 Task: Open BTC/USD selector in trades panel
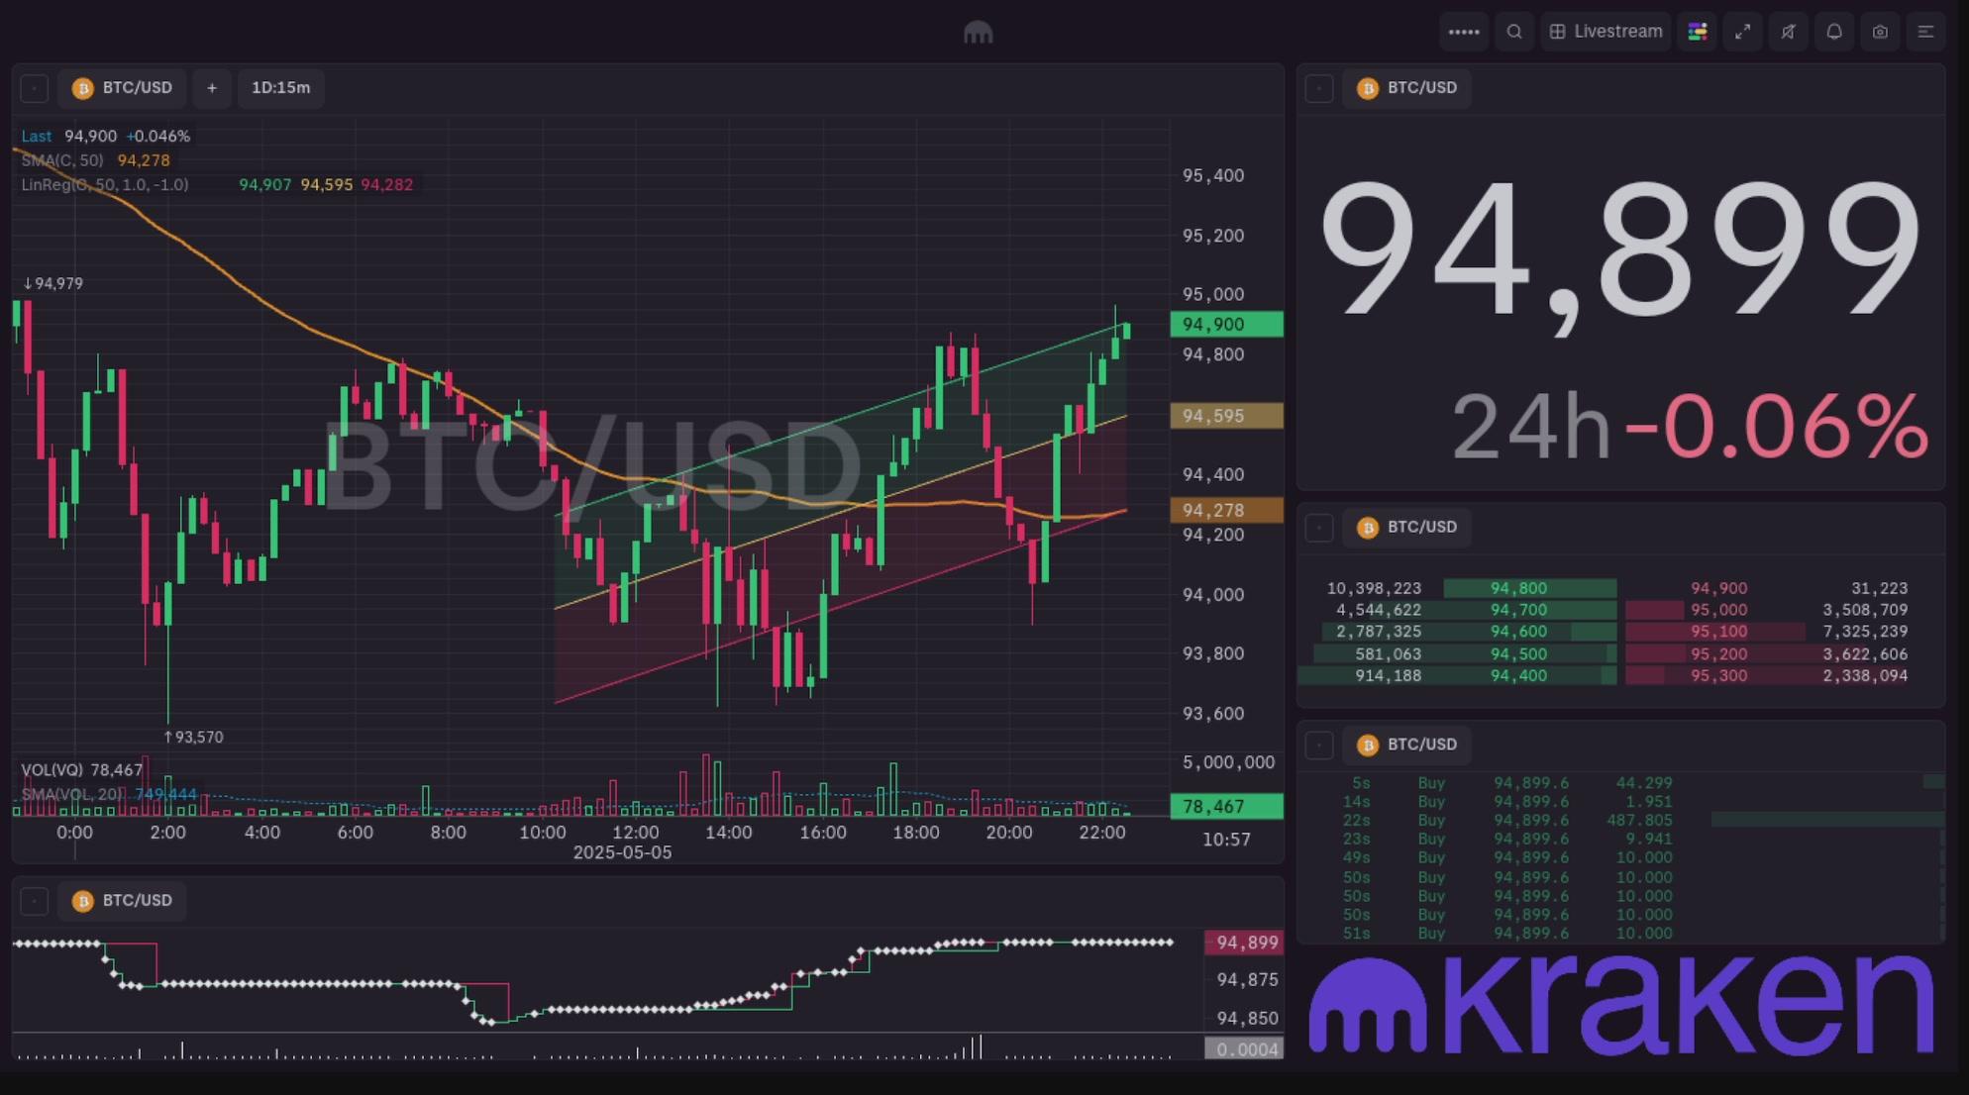click(1407, 745)
